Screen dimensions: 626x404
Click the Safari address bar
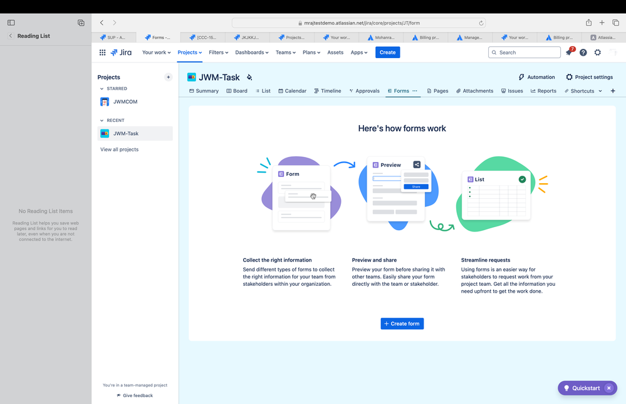coord(358,23)
